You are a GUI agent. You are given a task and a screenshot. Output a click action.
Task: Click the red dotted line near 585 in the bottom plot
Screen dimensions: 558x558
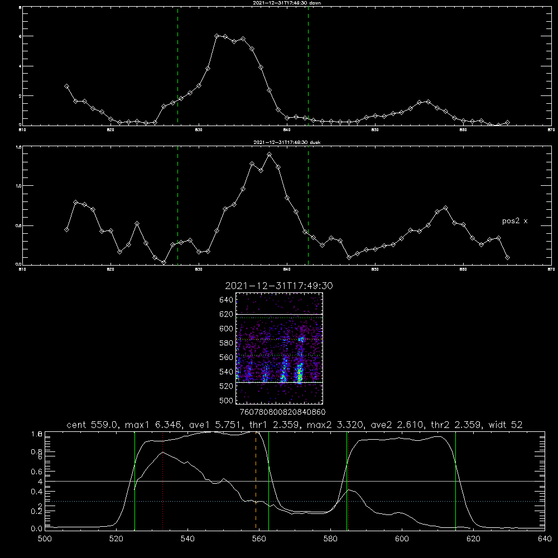348,480
